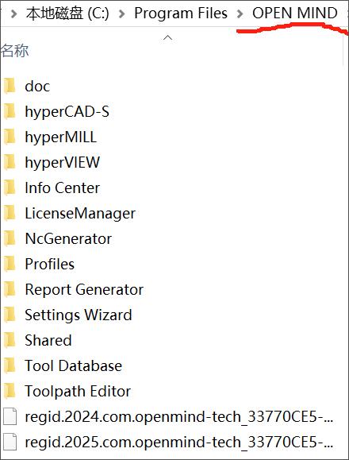349x460 pixels.
Task: Select the Info Center folder name
Action: pyautogui.click(x=63, y=187)
